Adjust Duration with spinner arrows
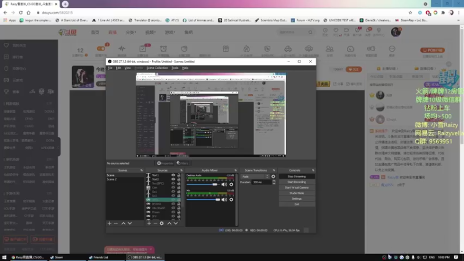The image size is (464, 261). [274, 182]
